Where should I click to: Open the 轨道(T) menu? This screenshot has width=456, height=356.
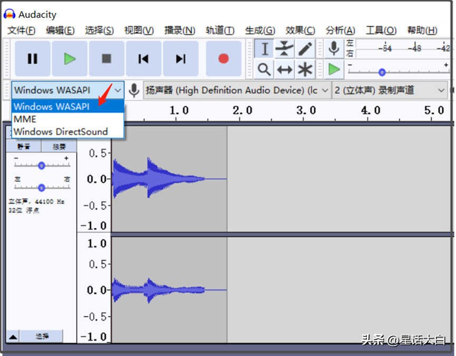click(220, 30)
